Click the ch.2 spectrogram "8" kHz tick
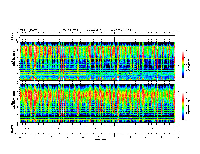Screen dimensions: 200x154 [18, 92]
